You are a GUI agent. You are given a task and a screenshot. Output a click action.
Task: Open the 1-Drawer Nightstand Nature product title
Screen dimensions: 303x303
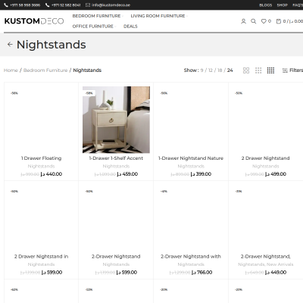(x=191, y=158)
